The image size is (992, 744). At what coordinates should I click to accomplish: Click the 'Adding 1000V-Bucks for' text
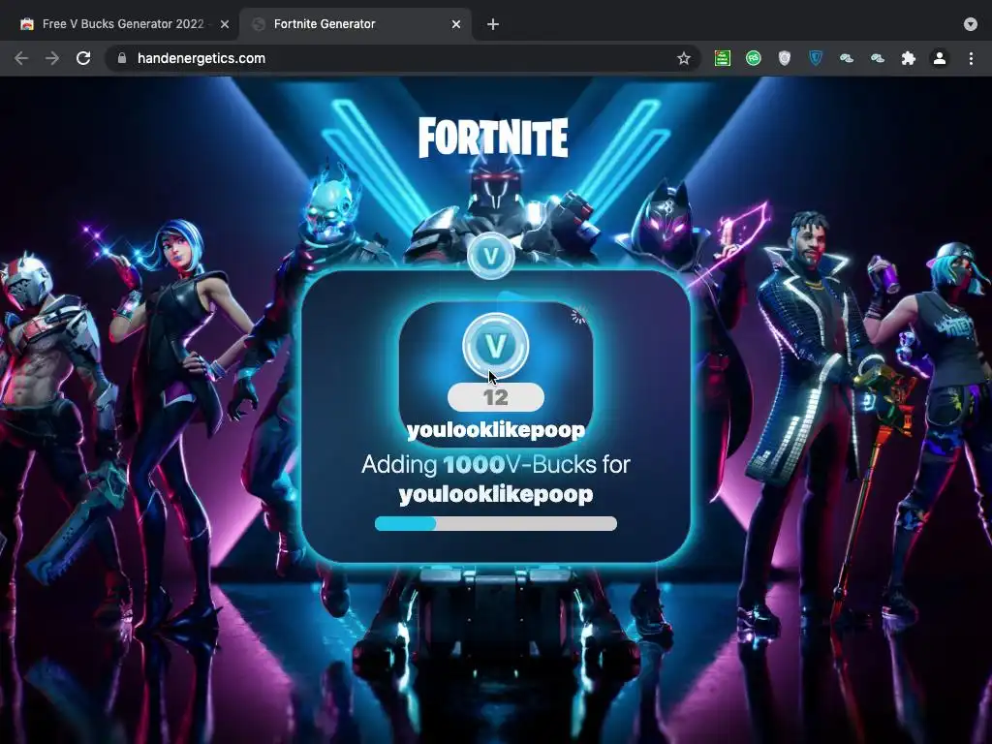pyautogui.click(x=495, y=464)
